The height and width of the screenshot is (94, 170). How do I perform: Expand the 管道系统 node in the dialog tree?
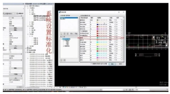(63, 46)
